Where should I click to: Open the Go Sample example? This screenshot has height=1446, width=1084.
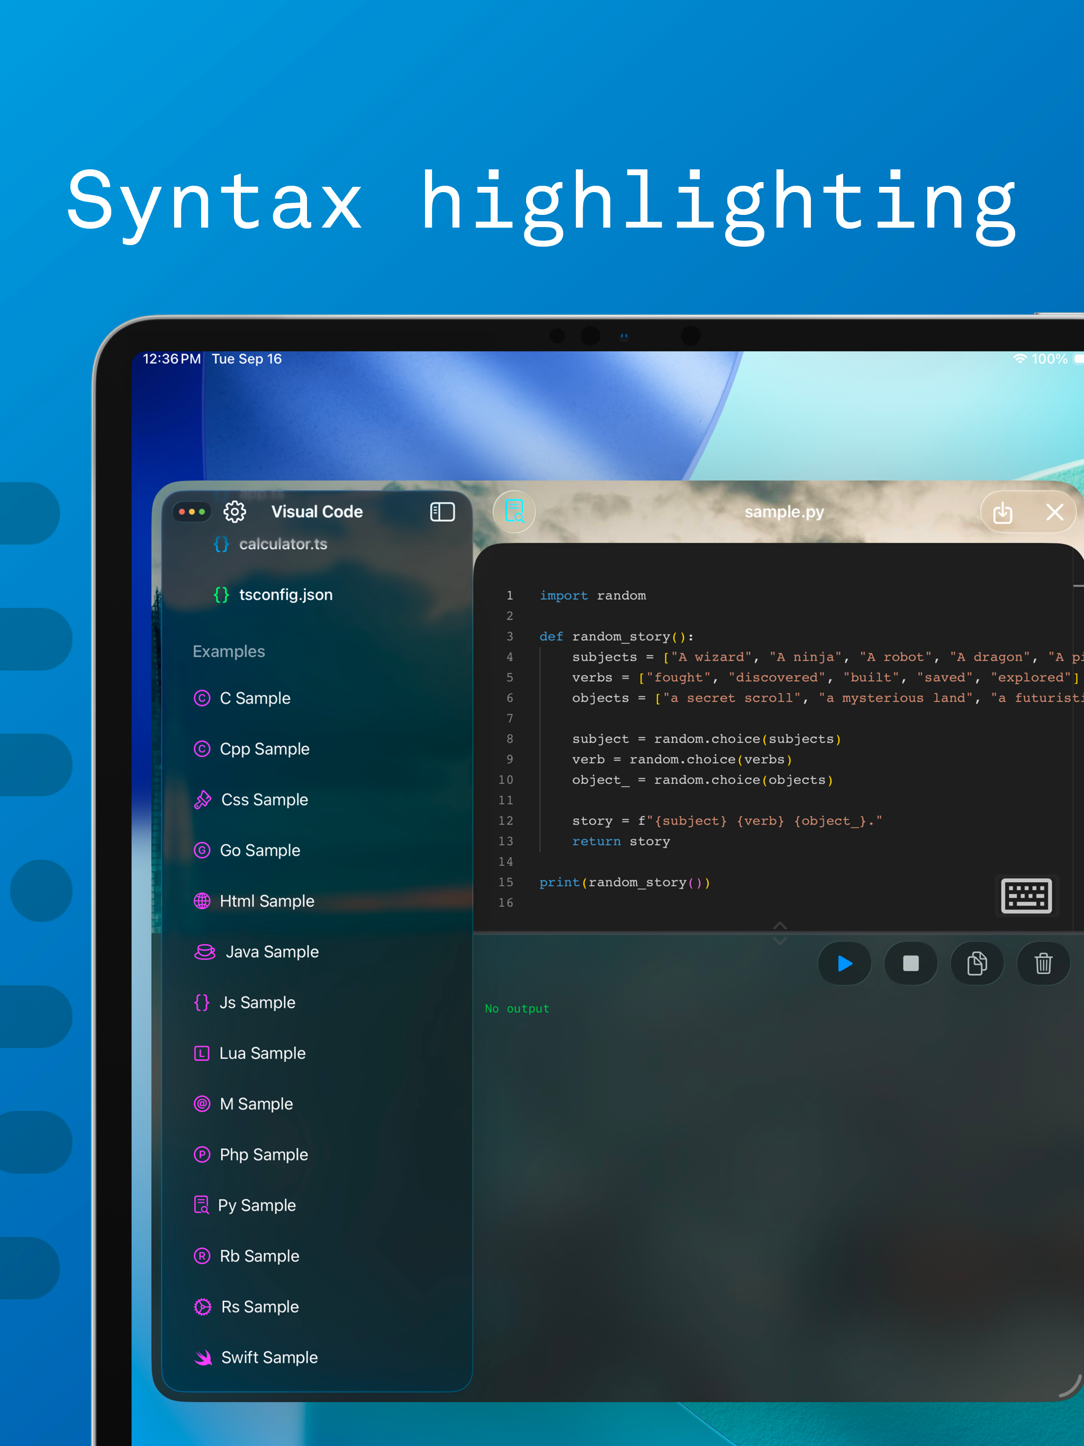tap(259, 850)
